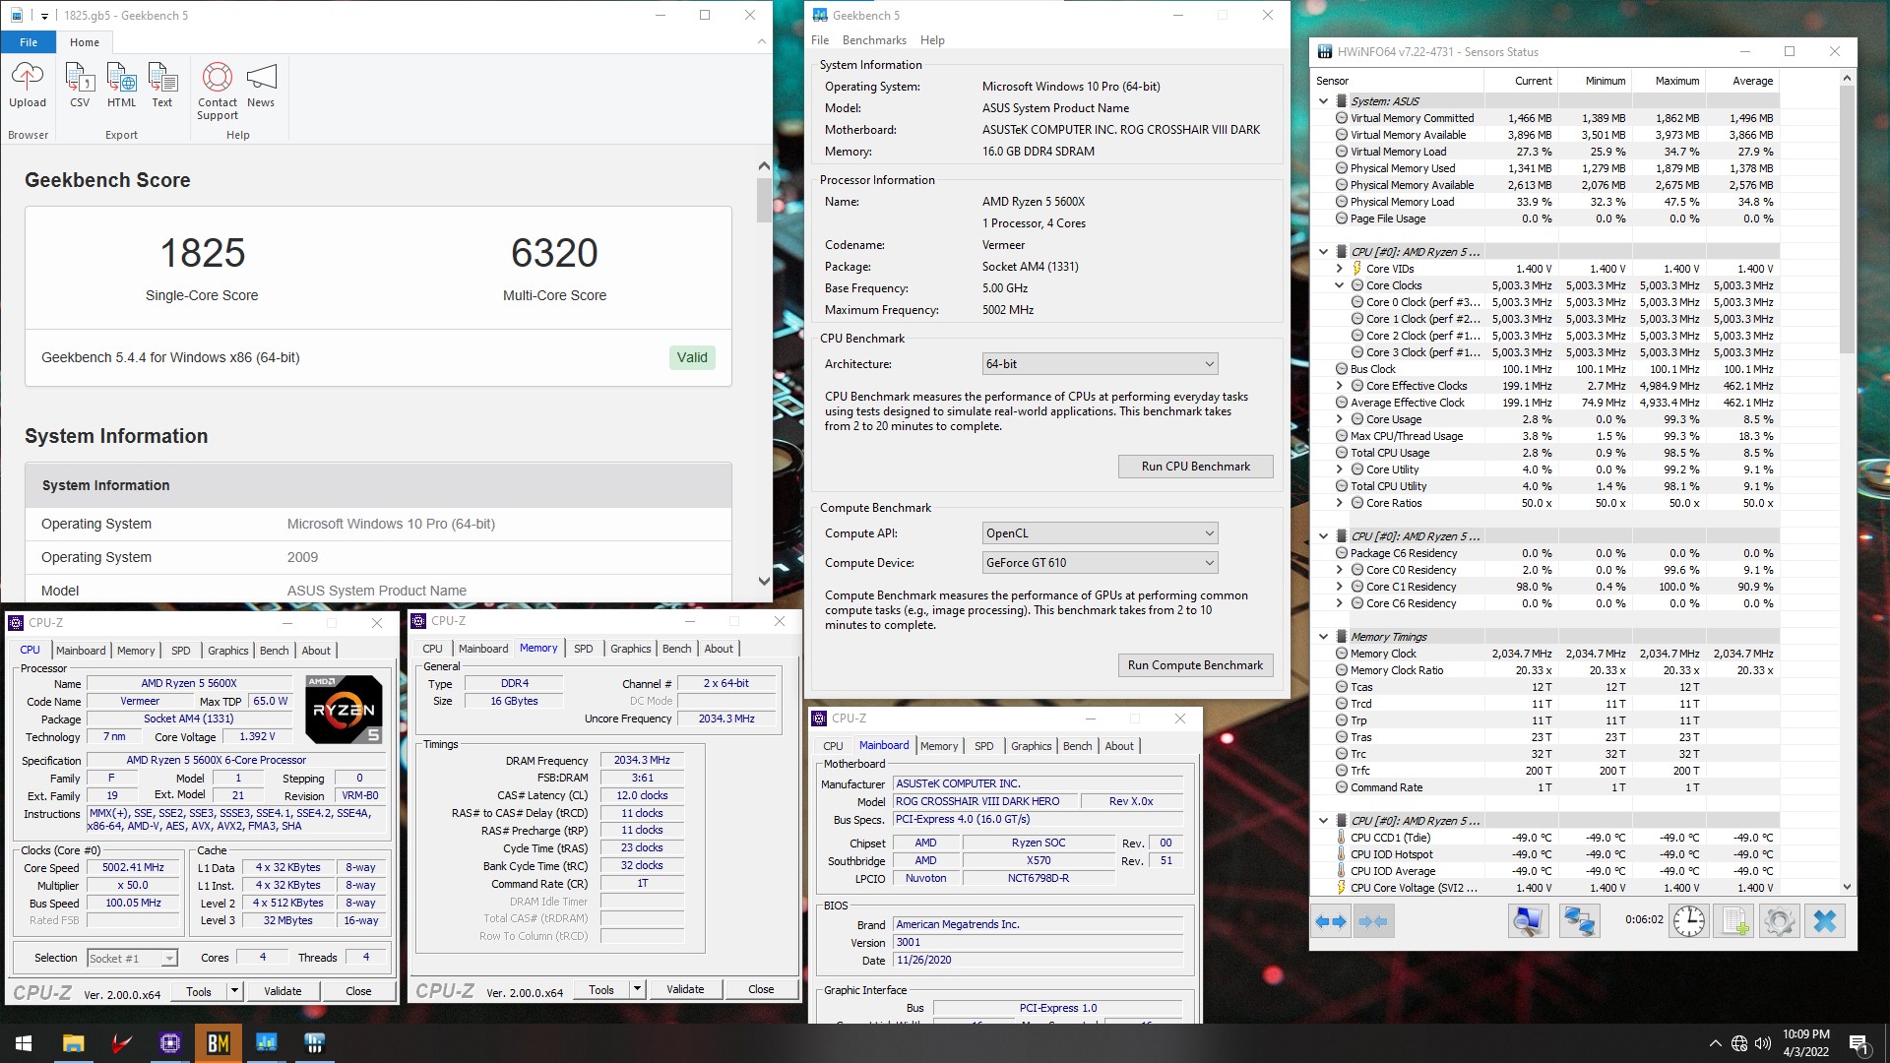The image size is (1890, 1063).
Task: Click Geekbench results scrollbar up arrow
Action: tap(764, 166)
